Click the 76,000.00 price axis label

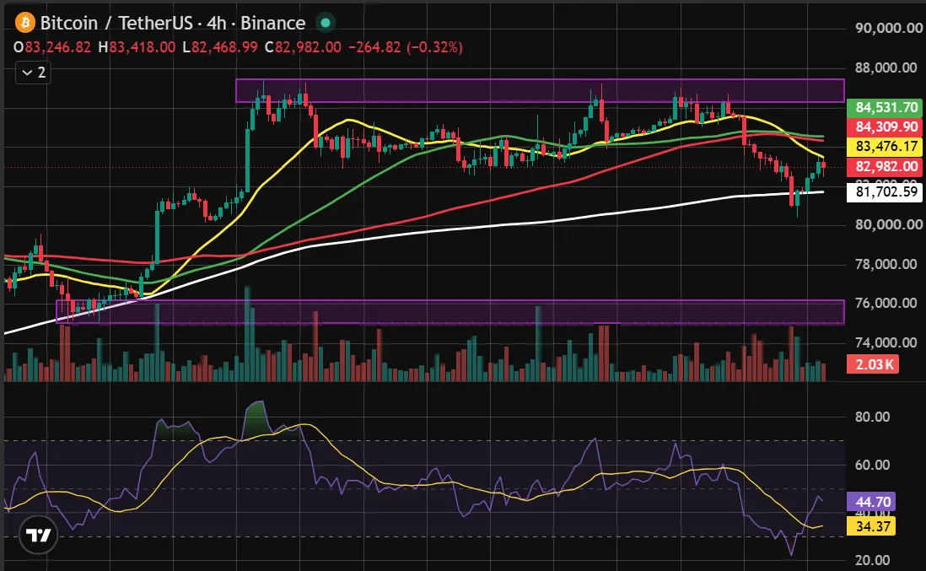click(x=886, y=303)
